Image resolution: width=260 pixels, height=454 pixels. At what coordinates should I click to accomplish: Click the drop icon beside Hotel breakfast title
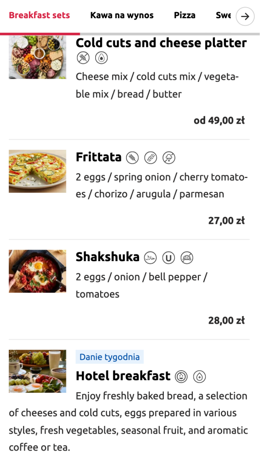click(x=199, y=376)
